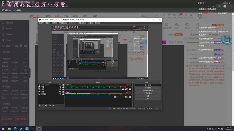Expand 分类 dropdown in Douyu navigation
The image size is (234, 131).
click(x=66, y=16)
